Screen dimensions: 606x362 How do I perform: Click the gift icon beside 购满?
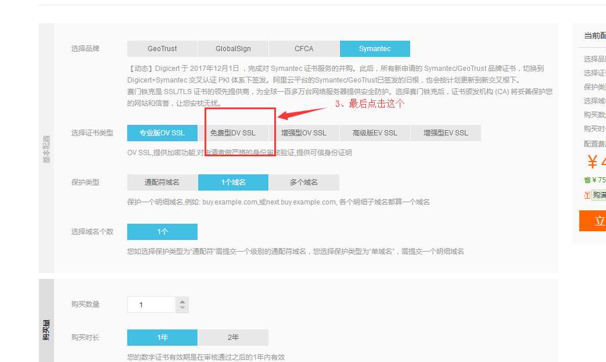587,195
